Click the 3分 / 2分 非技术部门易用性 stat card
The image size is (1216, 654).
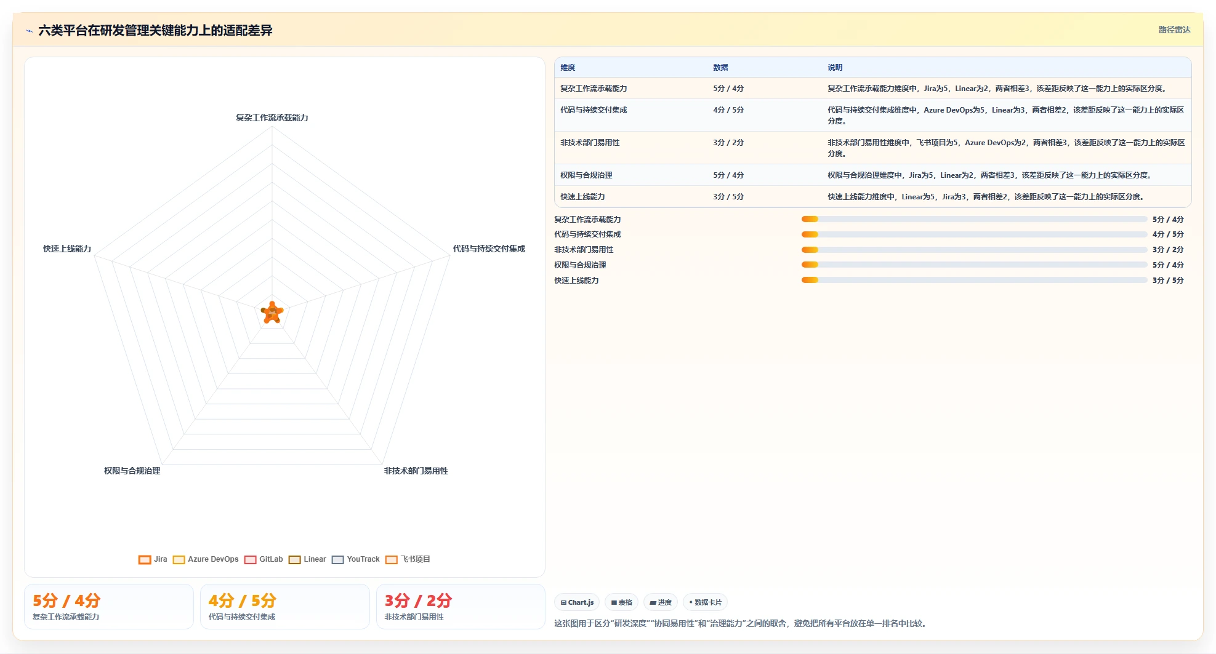(x=461, y=607)
